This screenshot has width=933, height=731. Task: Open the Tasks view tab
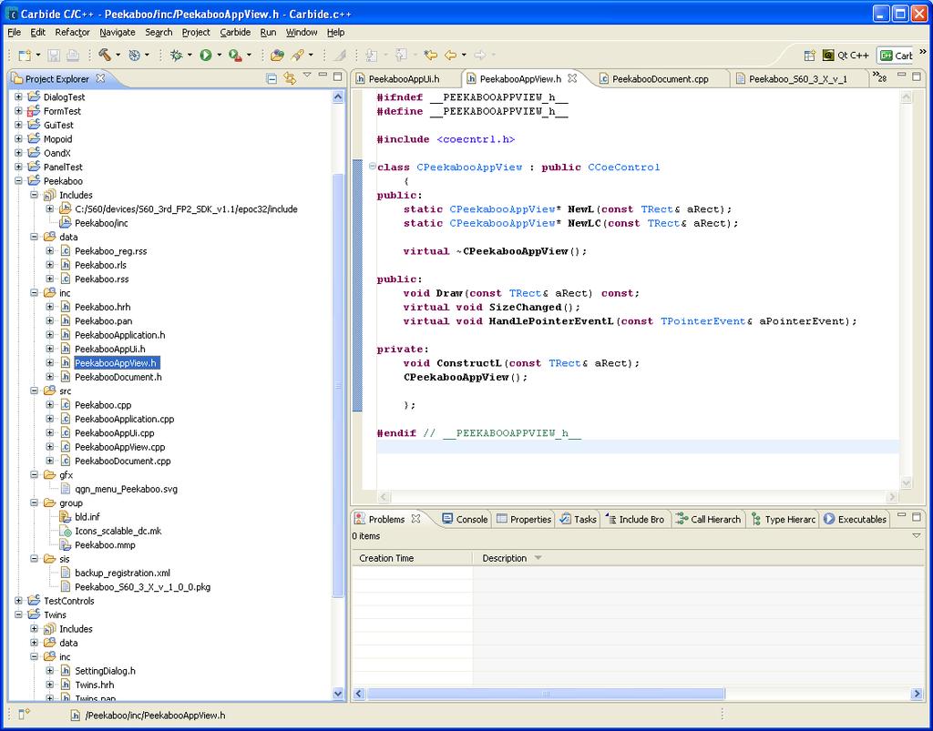578,519
